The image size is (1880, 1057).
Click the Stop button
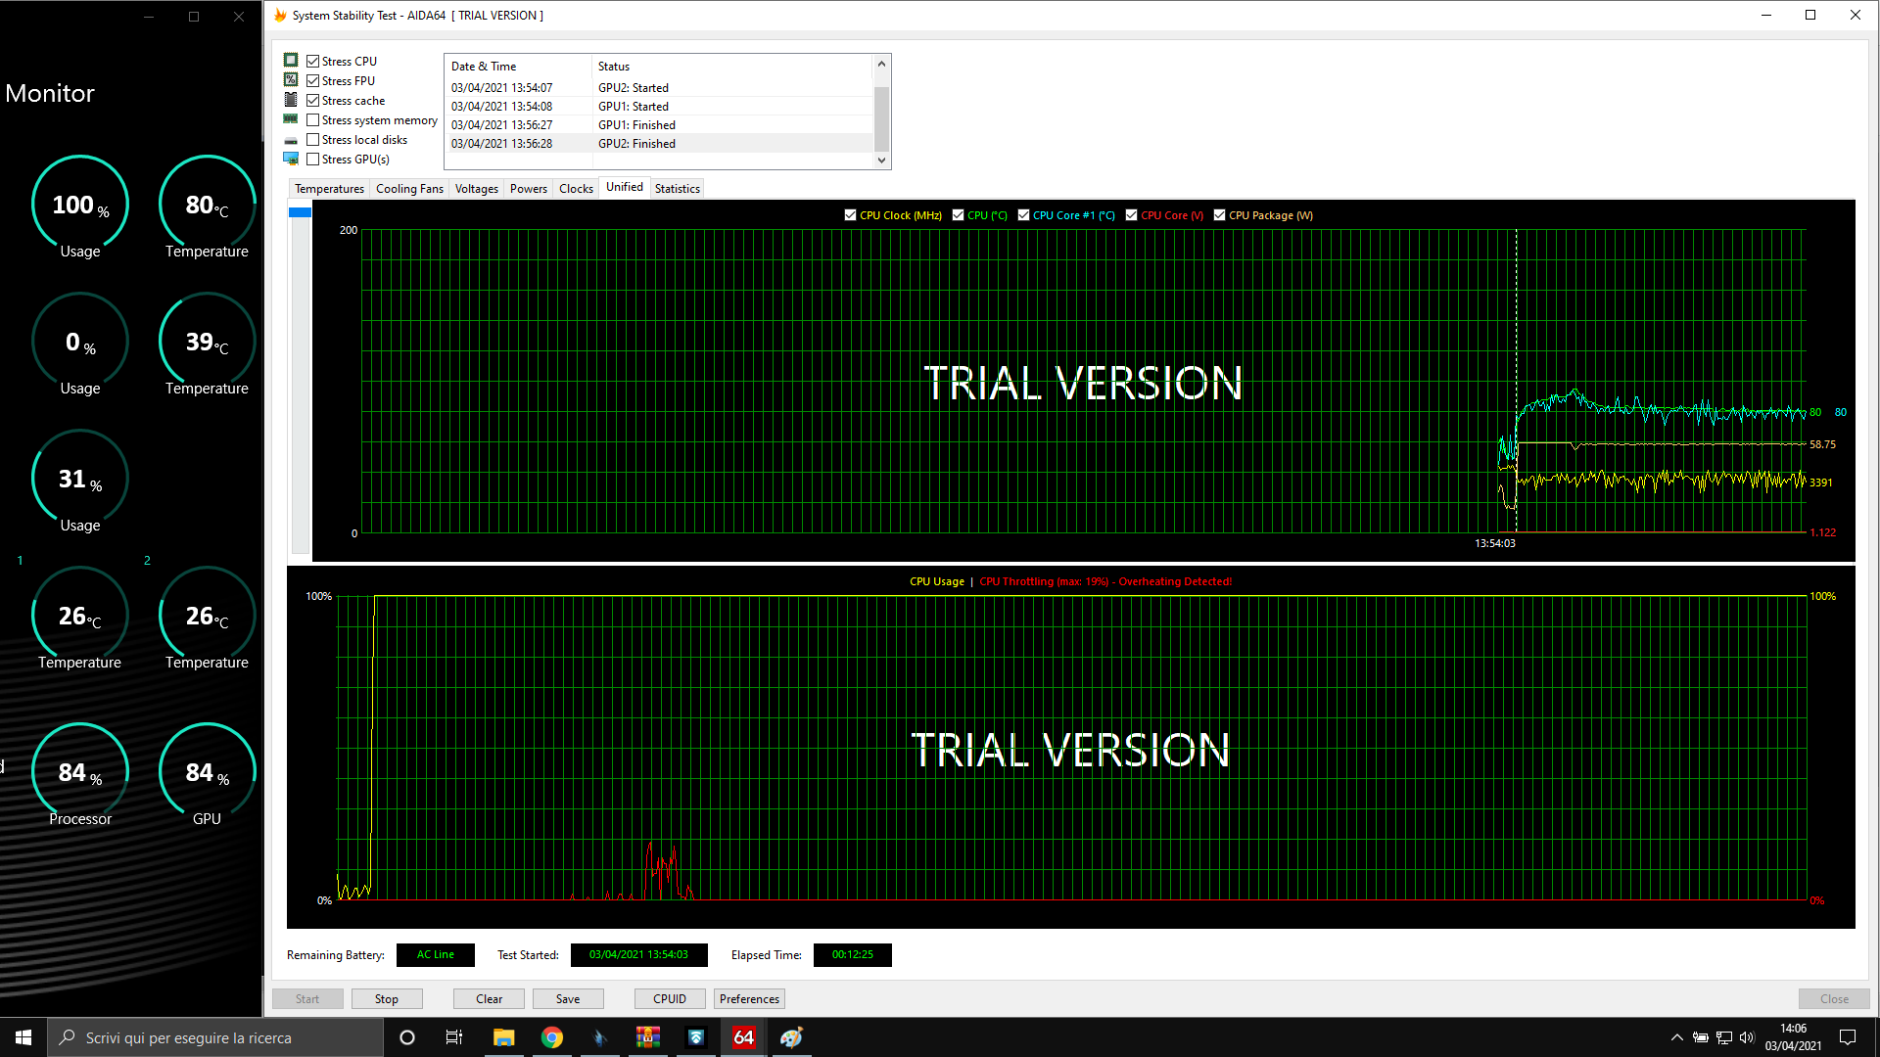point(387,998)
